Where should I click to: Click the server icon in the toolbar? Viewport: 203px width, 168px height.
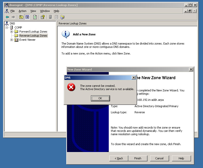(50, 17)
